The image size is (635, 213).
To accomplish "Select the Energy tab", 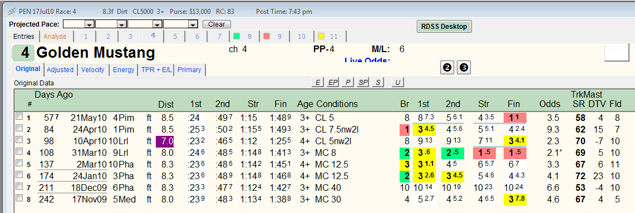I will point(124,70).
